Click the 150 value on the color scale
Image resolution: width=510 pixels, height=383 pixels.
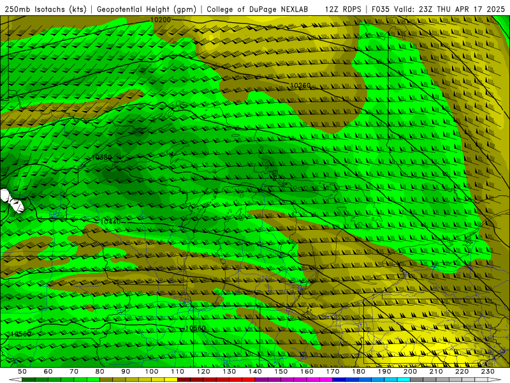pyautogui.click(x=280, y=372)
